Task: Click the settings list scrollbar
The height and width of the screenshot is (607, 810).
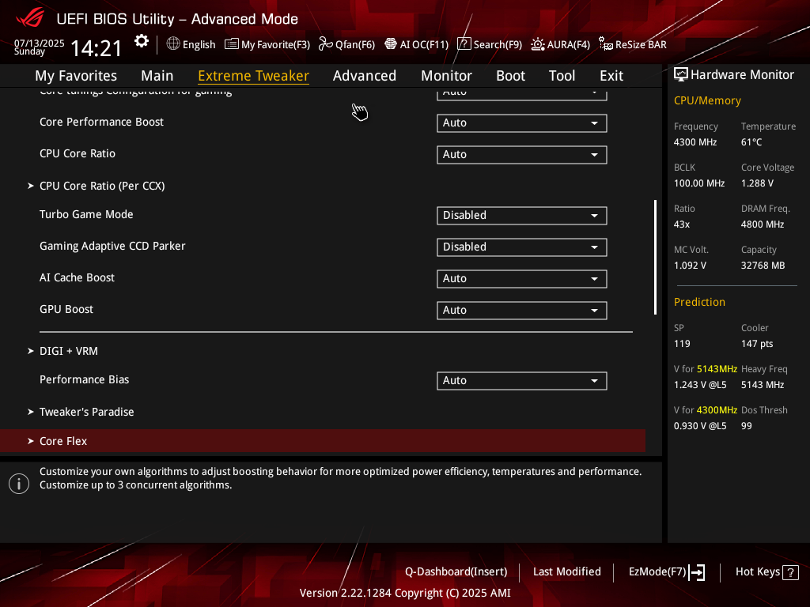Action: coord(655,257)
